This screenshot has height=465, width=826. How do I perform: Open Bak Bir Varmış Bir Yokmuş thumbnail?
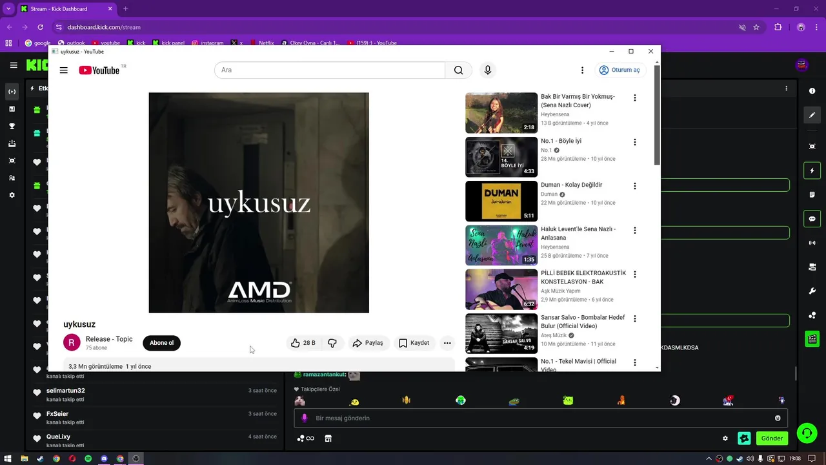(x=501, y=113)
